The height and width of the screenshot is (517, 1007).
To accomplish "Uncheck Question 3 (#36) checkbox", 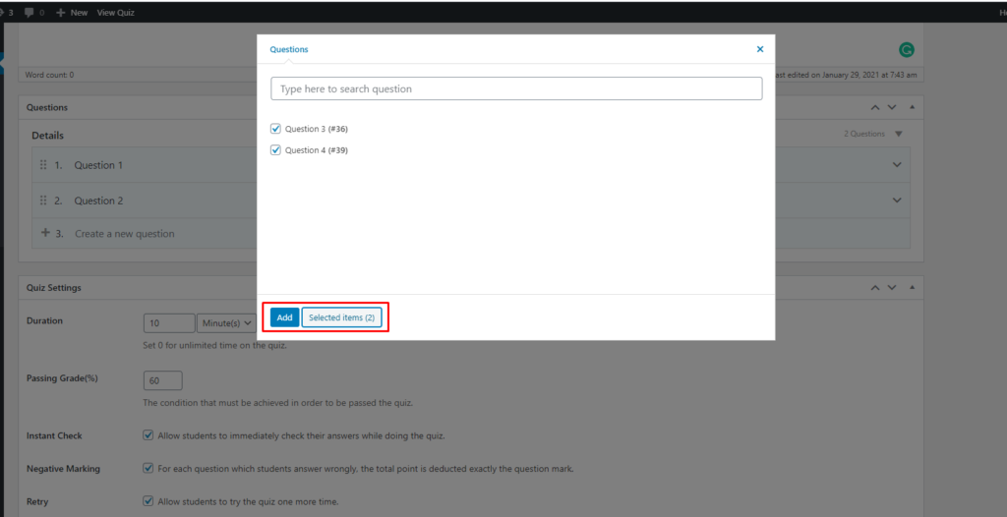I will click(x=276, y=129).
